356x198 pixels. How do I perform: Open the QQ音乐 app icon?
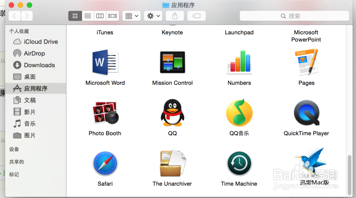pyautogui.click(x=239, y=113)
